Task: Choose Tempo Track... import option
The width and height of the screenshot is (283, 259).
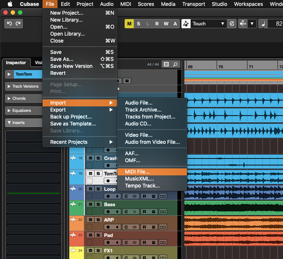Action: tap(152, 186)
